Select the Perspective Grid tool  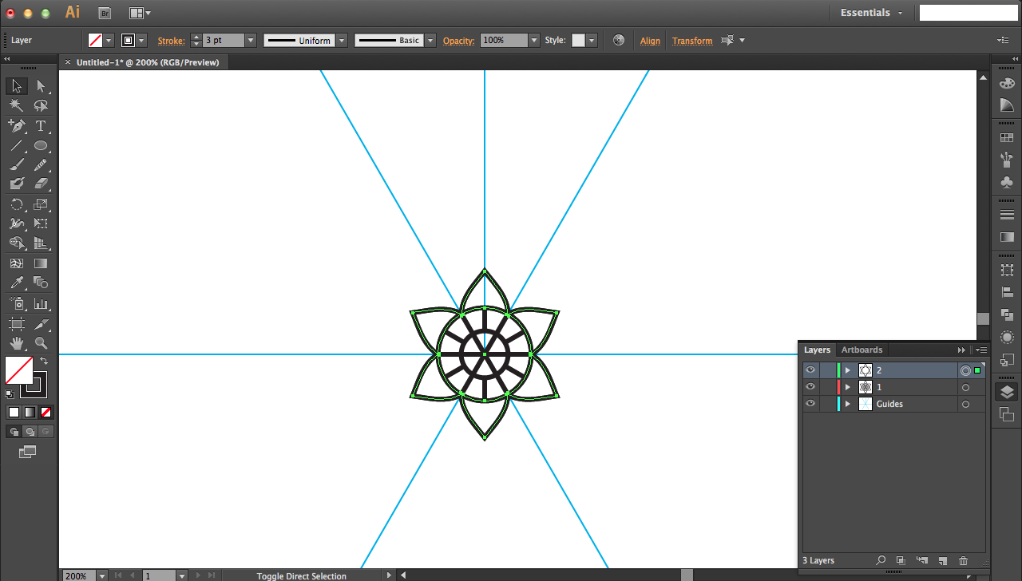(x=41, y=243)
